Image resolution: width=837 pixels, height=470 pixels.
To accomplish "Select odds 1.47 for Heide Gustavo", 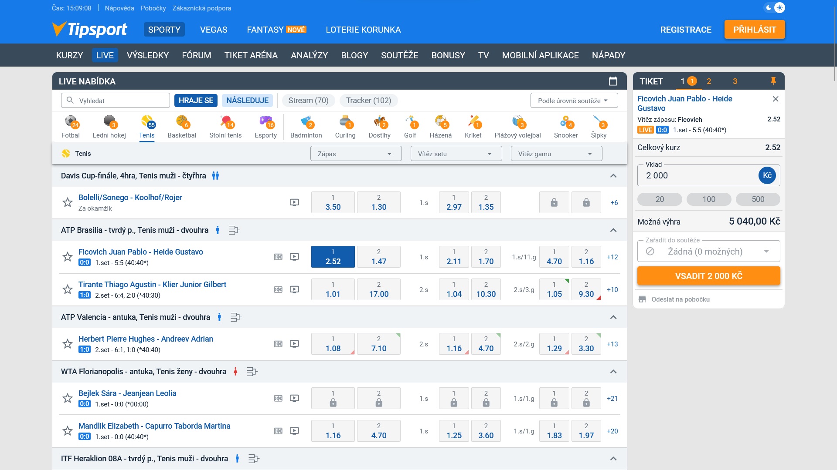I will [x=379, y=257].
